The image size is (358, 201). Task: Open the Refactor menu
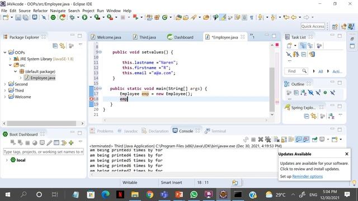point(40,11)
